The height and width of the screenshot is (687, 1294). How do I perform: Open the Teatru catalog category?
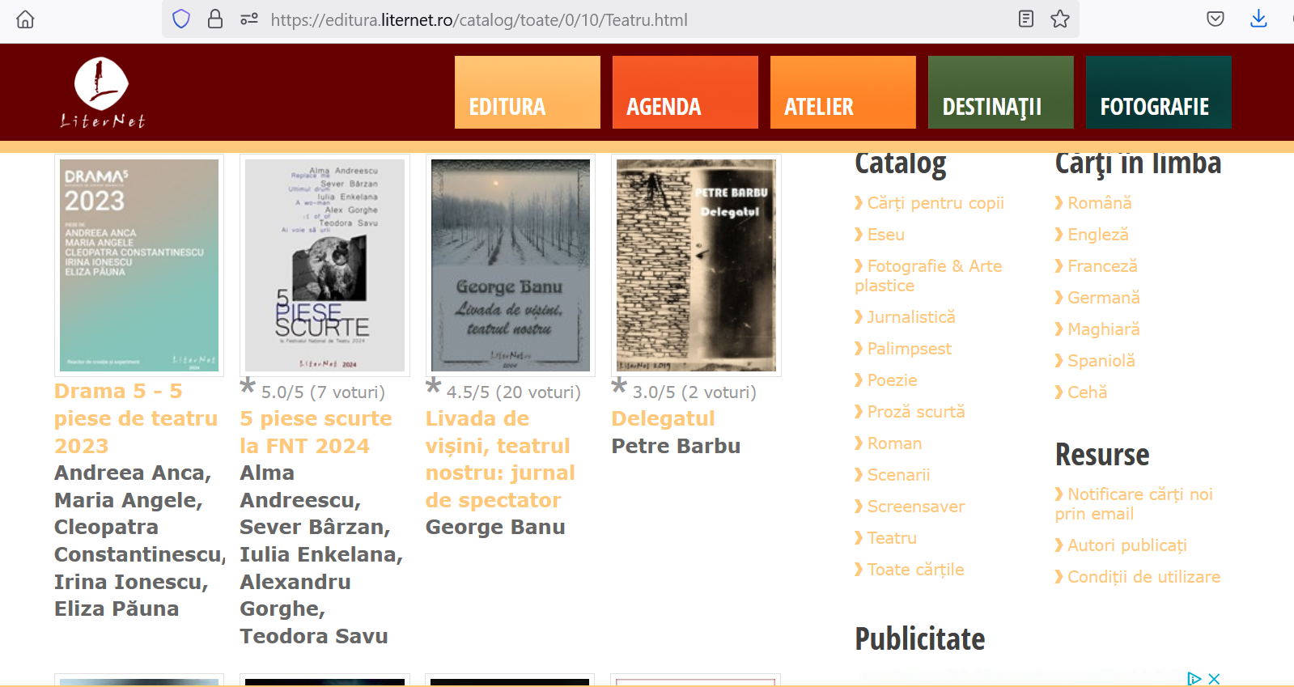891,538
